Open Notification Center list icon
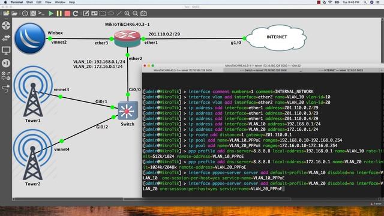This screenshot has height=216, width=384. [x=378, y=2]
